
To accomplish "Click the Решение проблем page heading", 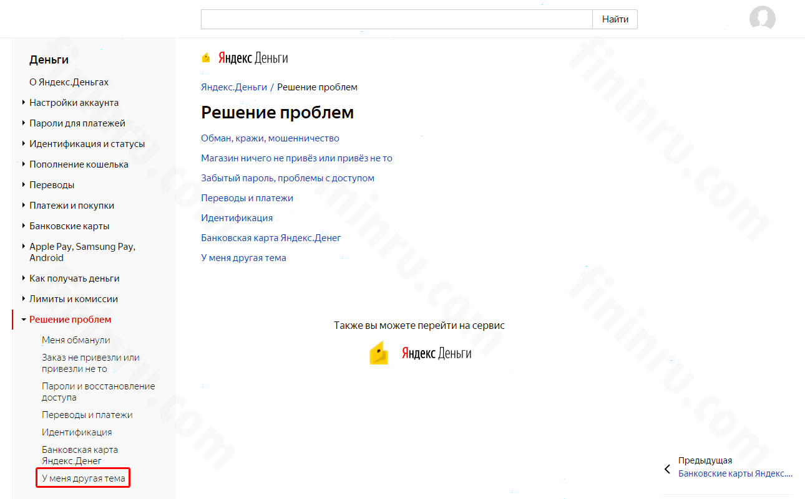I will pyautogui.click(x=277, y=113).
